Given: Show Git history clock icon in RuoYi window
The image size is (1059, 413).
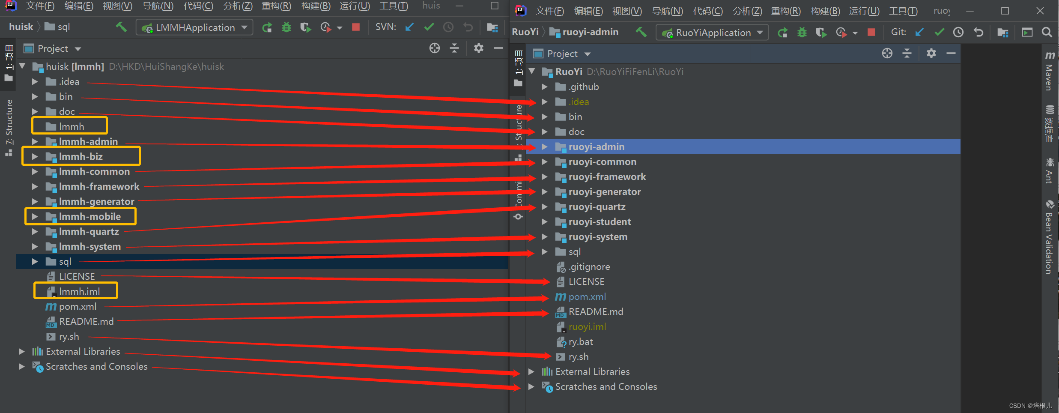Looking at the screenshot, I should click(x=958, y=33).
